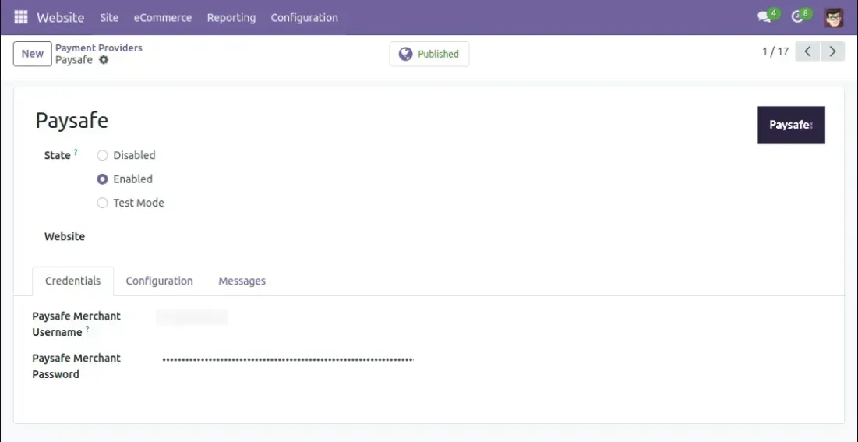Click the State help question mark
Viewport: 858px width, 442px height.
(76, 152)
